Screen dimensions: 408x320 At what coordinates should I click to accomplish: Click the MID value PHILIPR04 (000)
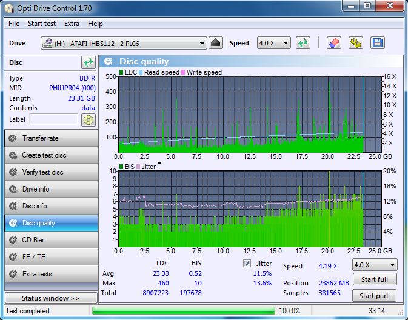pyautogui.click(x=72, y=88)
